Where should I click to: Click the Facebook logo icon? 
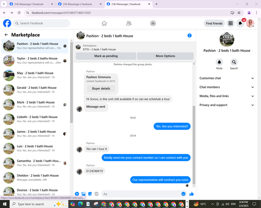(x=7, y=23)
